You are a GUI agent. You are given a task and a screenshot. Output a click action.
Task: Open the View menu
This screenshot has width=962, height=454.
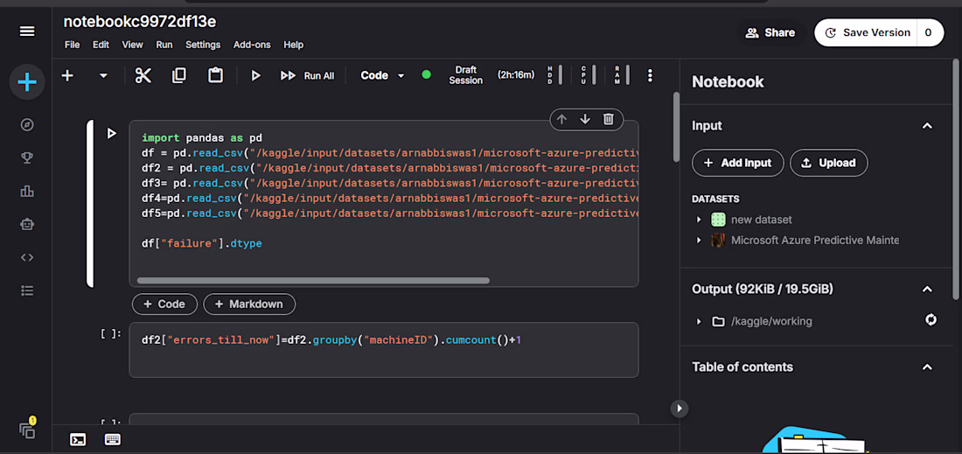[133, 45]
